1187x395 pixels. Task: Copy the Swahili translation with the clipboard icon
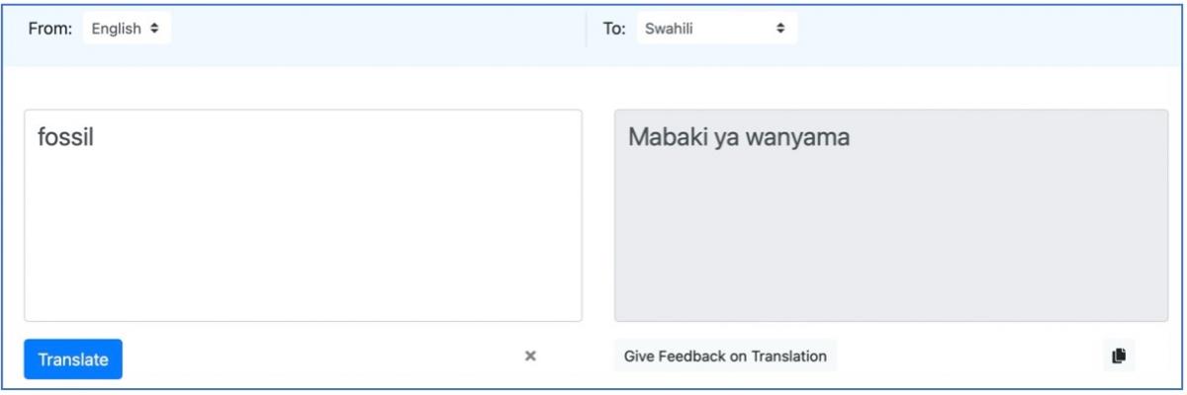click(x=1119, y=355)
